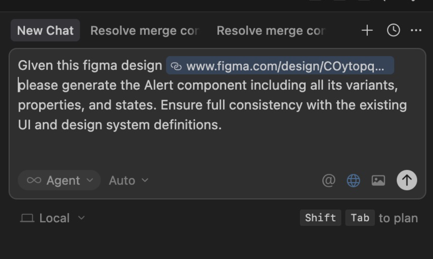
Task: Toggle web search with the globe icon
Action: [x=353, y=180]
